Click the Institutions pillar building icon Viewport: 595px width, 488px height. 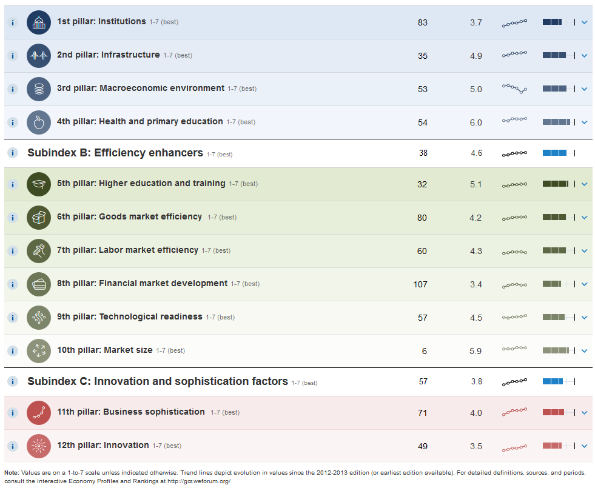pyautogui.click(x=39, y=22)
